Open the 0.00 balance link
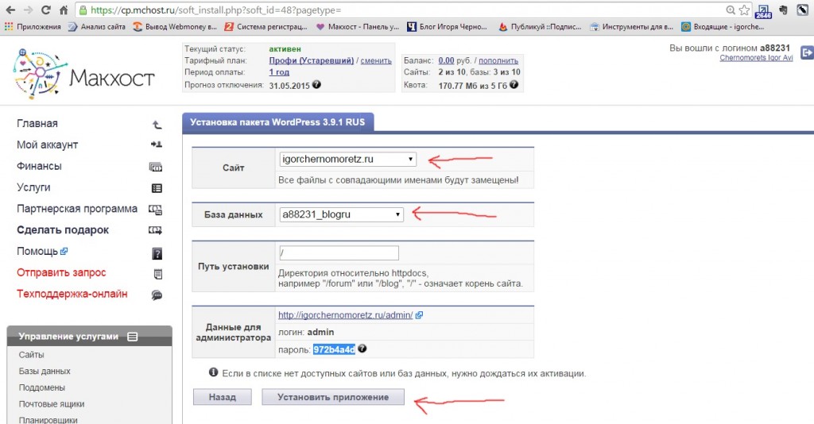This screenshot has width=814, height=424. click(x=446, y=60)
